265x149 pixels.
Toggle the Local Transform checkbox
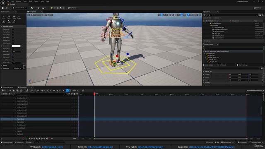(13, 60)
